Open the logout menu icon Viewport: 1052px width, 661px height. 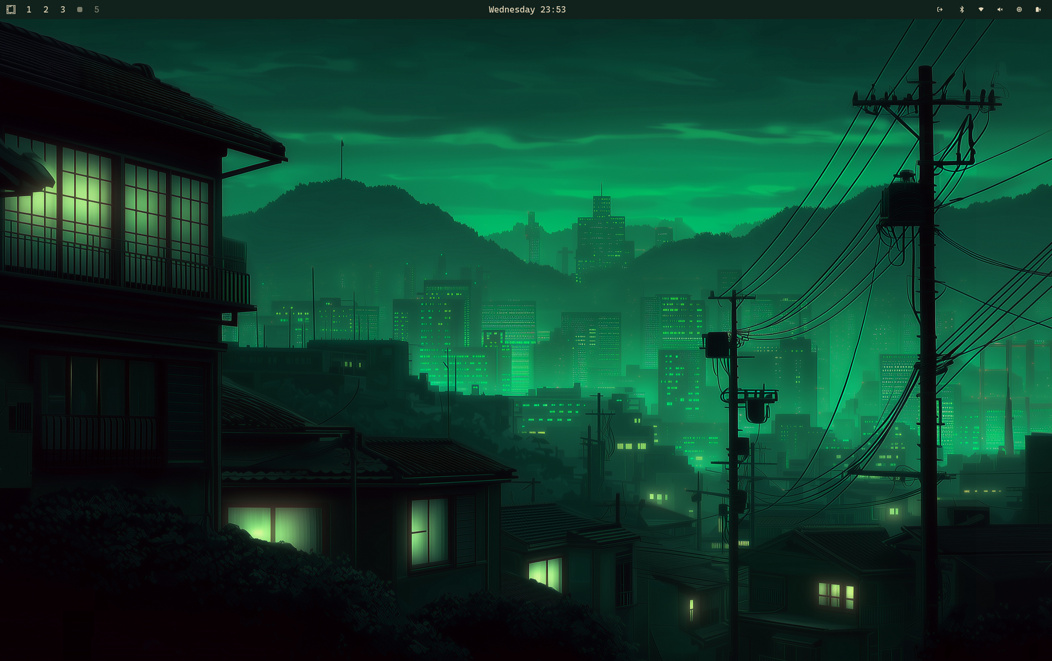pos(940,9)
